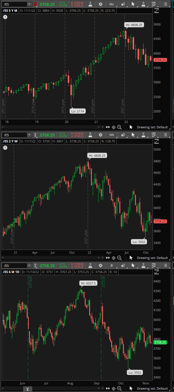Zoom in with magnifier below daily chart
The image size is (174, 392).
[x=119, y=388]
